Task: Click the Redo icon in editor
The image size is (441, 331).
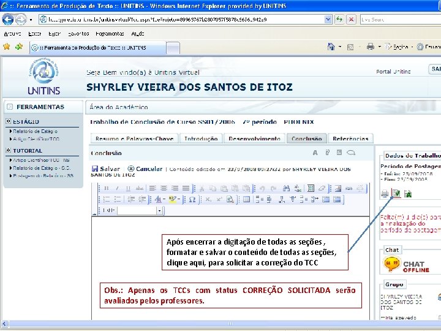Action: coord(273,188)
